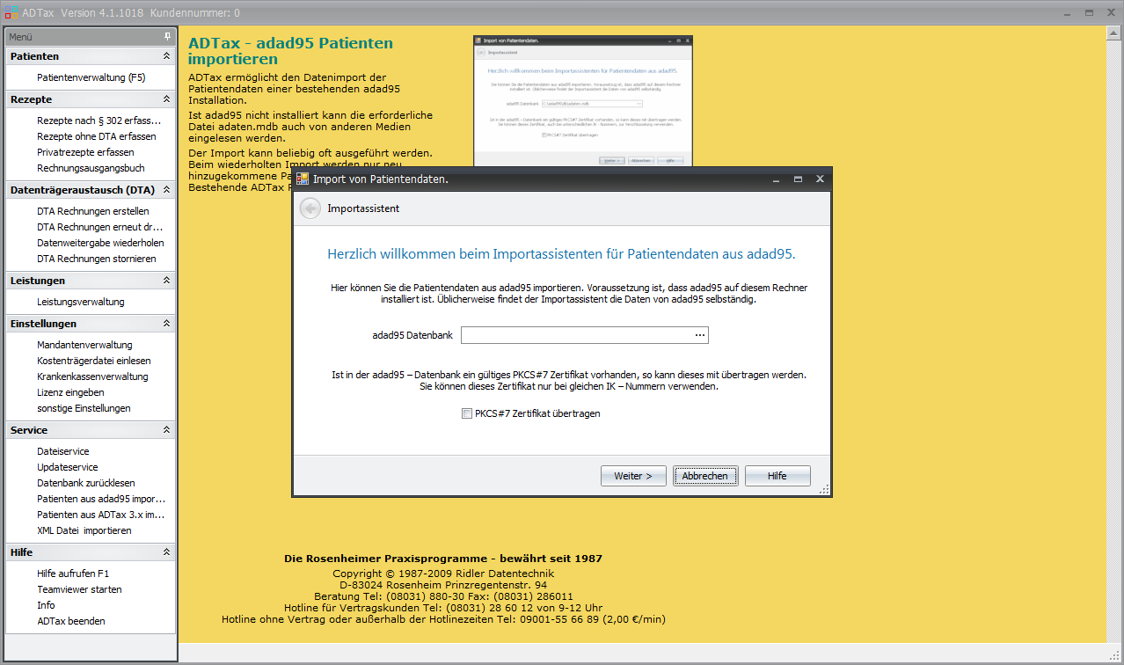Open Leistungsverwaltung
The height and width of the screenshot is (665, 1124).
click(81, 302)
